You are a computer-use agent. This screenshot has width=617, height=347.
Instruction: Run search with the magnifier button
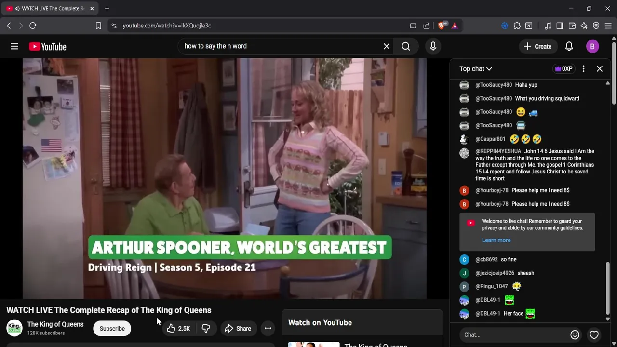pos(406,46)
